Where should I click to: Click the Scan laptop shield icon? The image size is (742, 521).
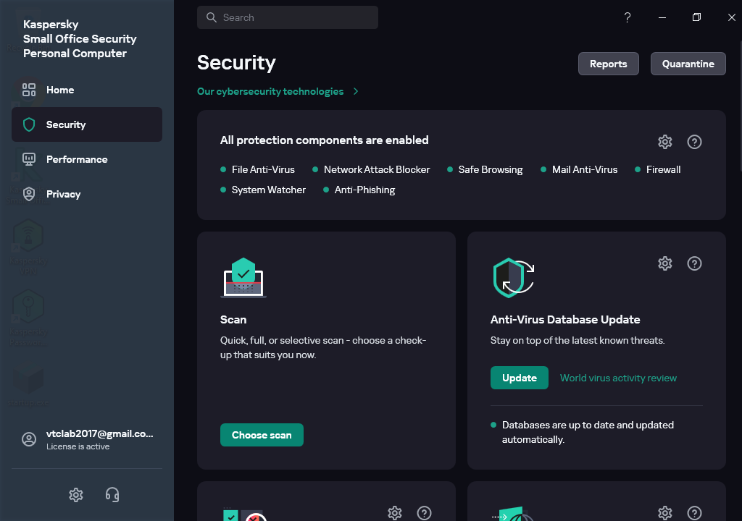(x=243, y=278)
